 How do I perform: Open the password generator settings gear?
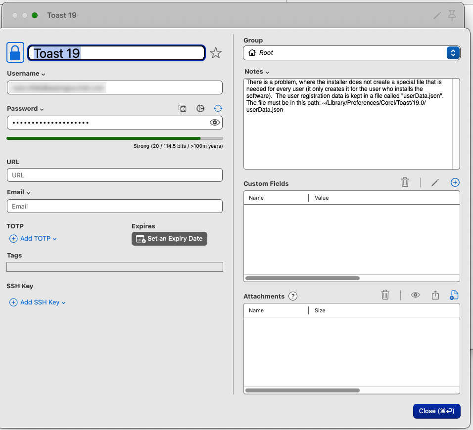tap(200, 108)
